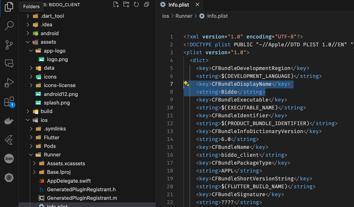Open the Extensions view with badge
This screenshot has height=207, width=354.
[10, 102]
